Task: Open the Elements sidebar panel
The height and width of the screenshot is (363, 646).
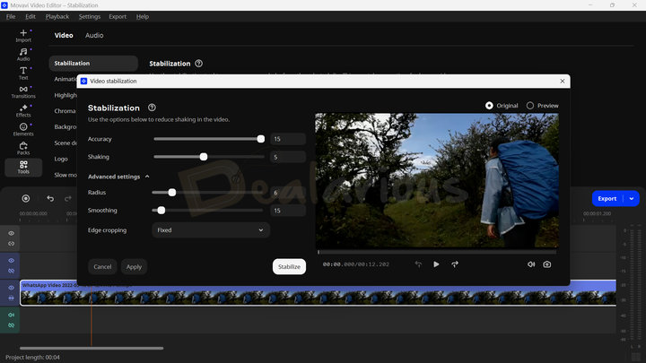Action: [23, 129]
